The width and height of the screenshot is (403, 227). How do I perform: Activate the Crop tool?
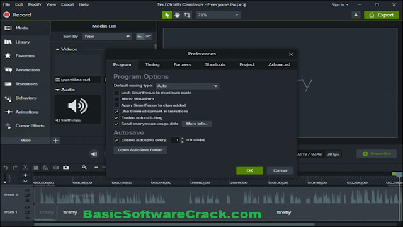pos(187,15)
